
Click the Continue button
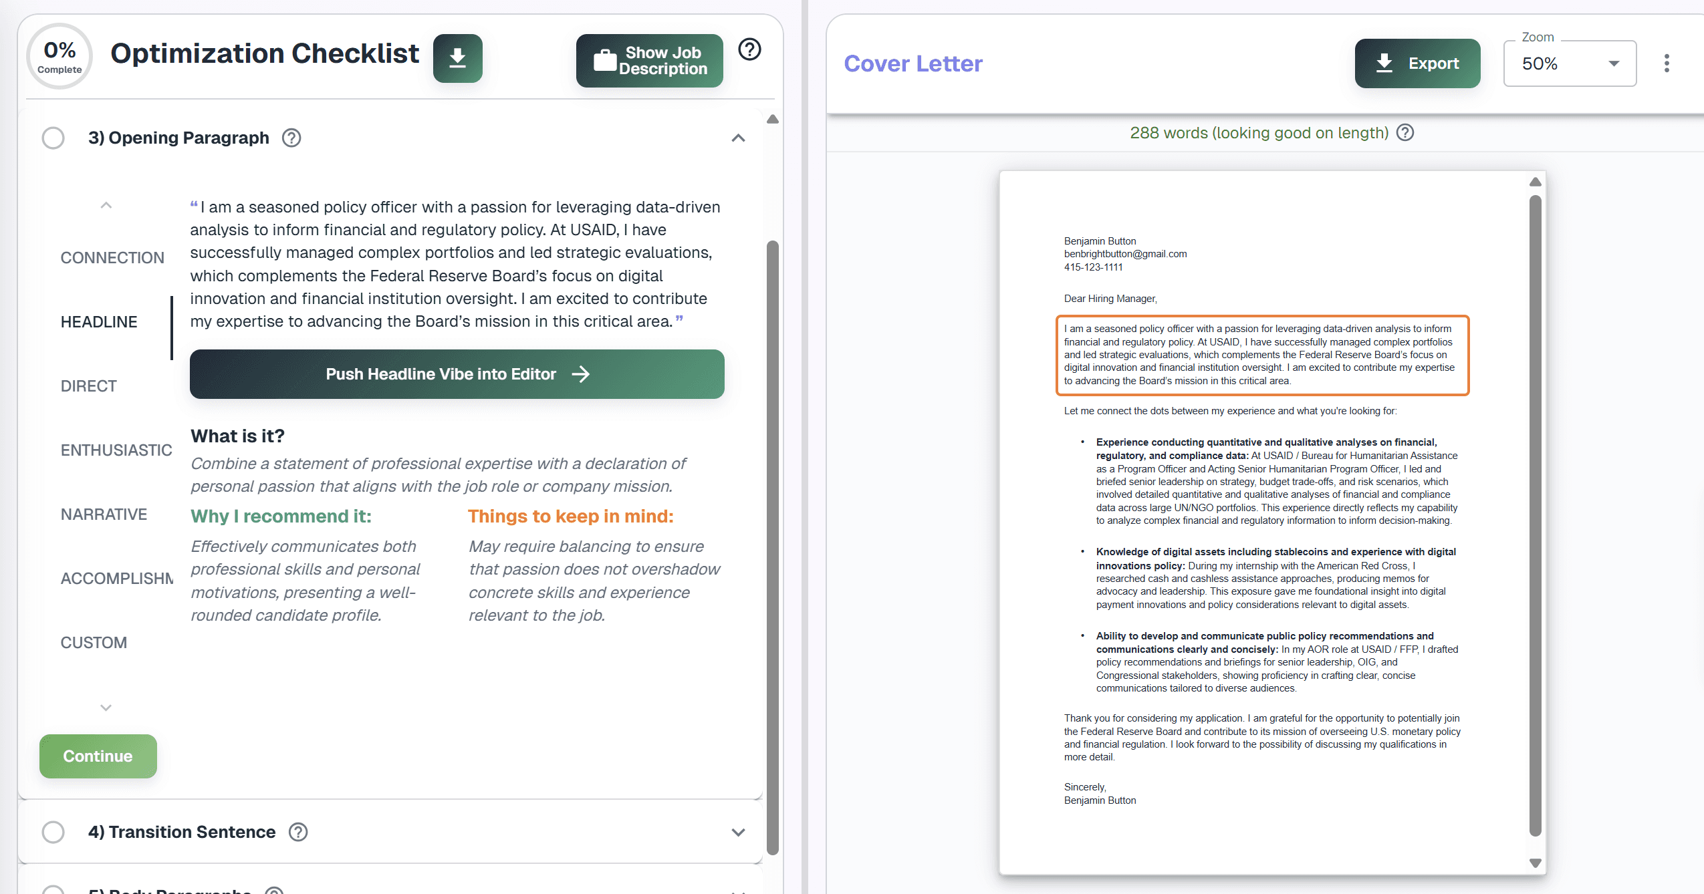point(98,756)
